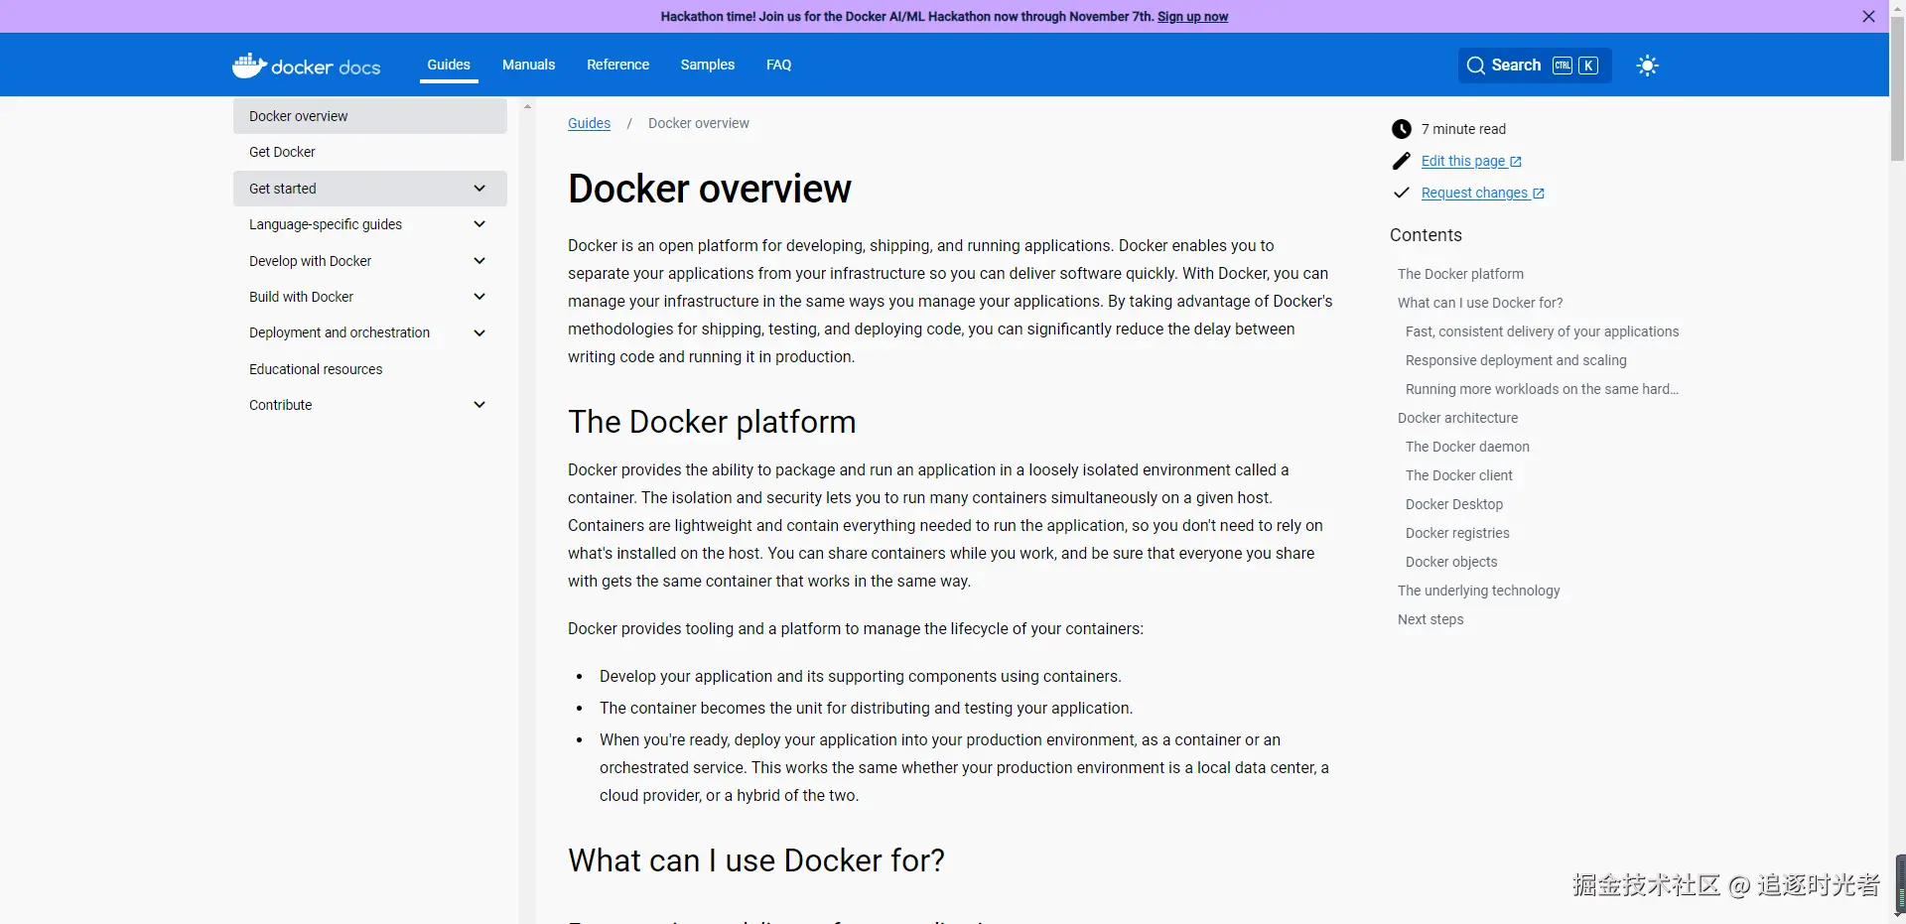Click the search magnifier icon
Viewport: 1906px width, 924px height.
click(1475, 66)
